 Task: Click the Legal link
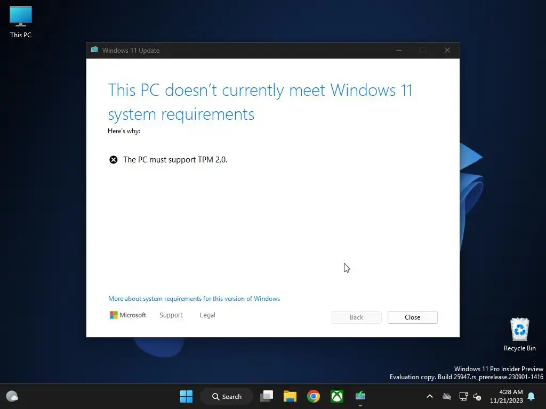pos(207,315)
